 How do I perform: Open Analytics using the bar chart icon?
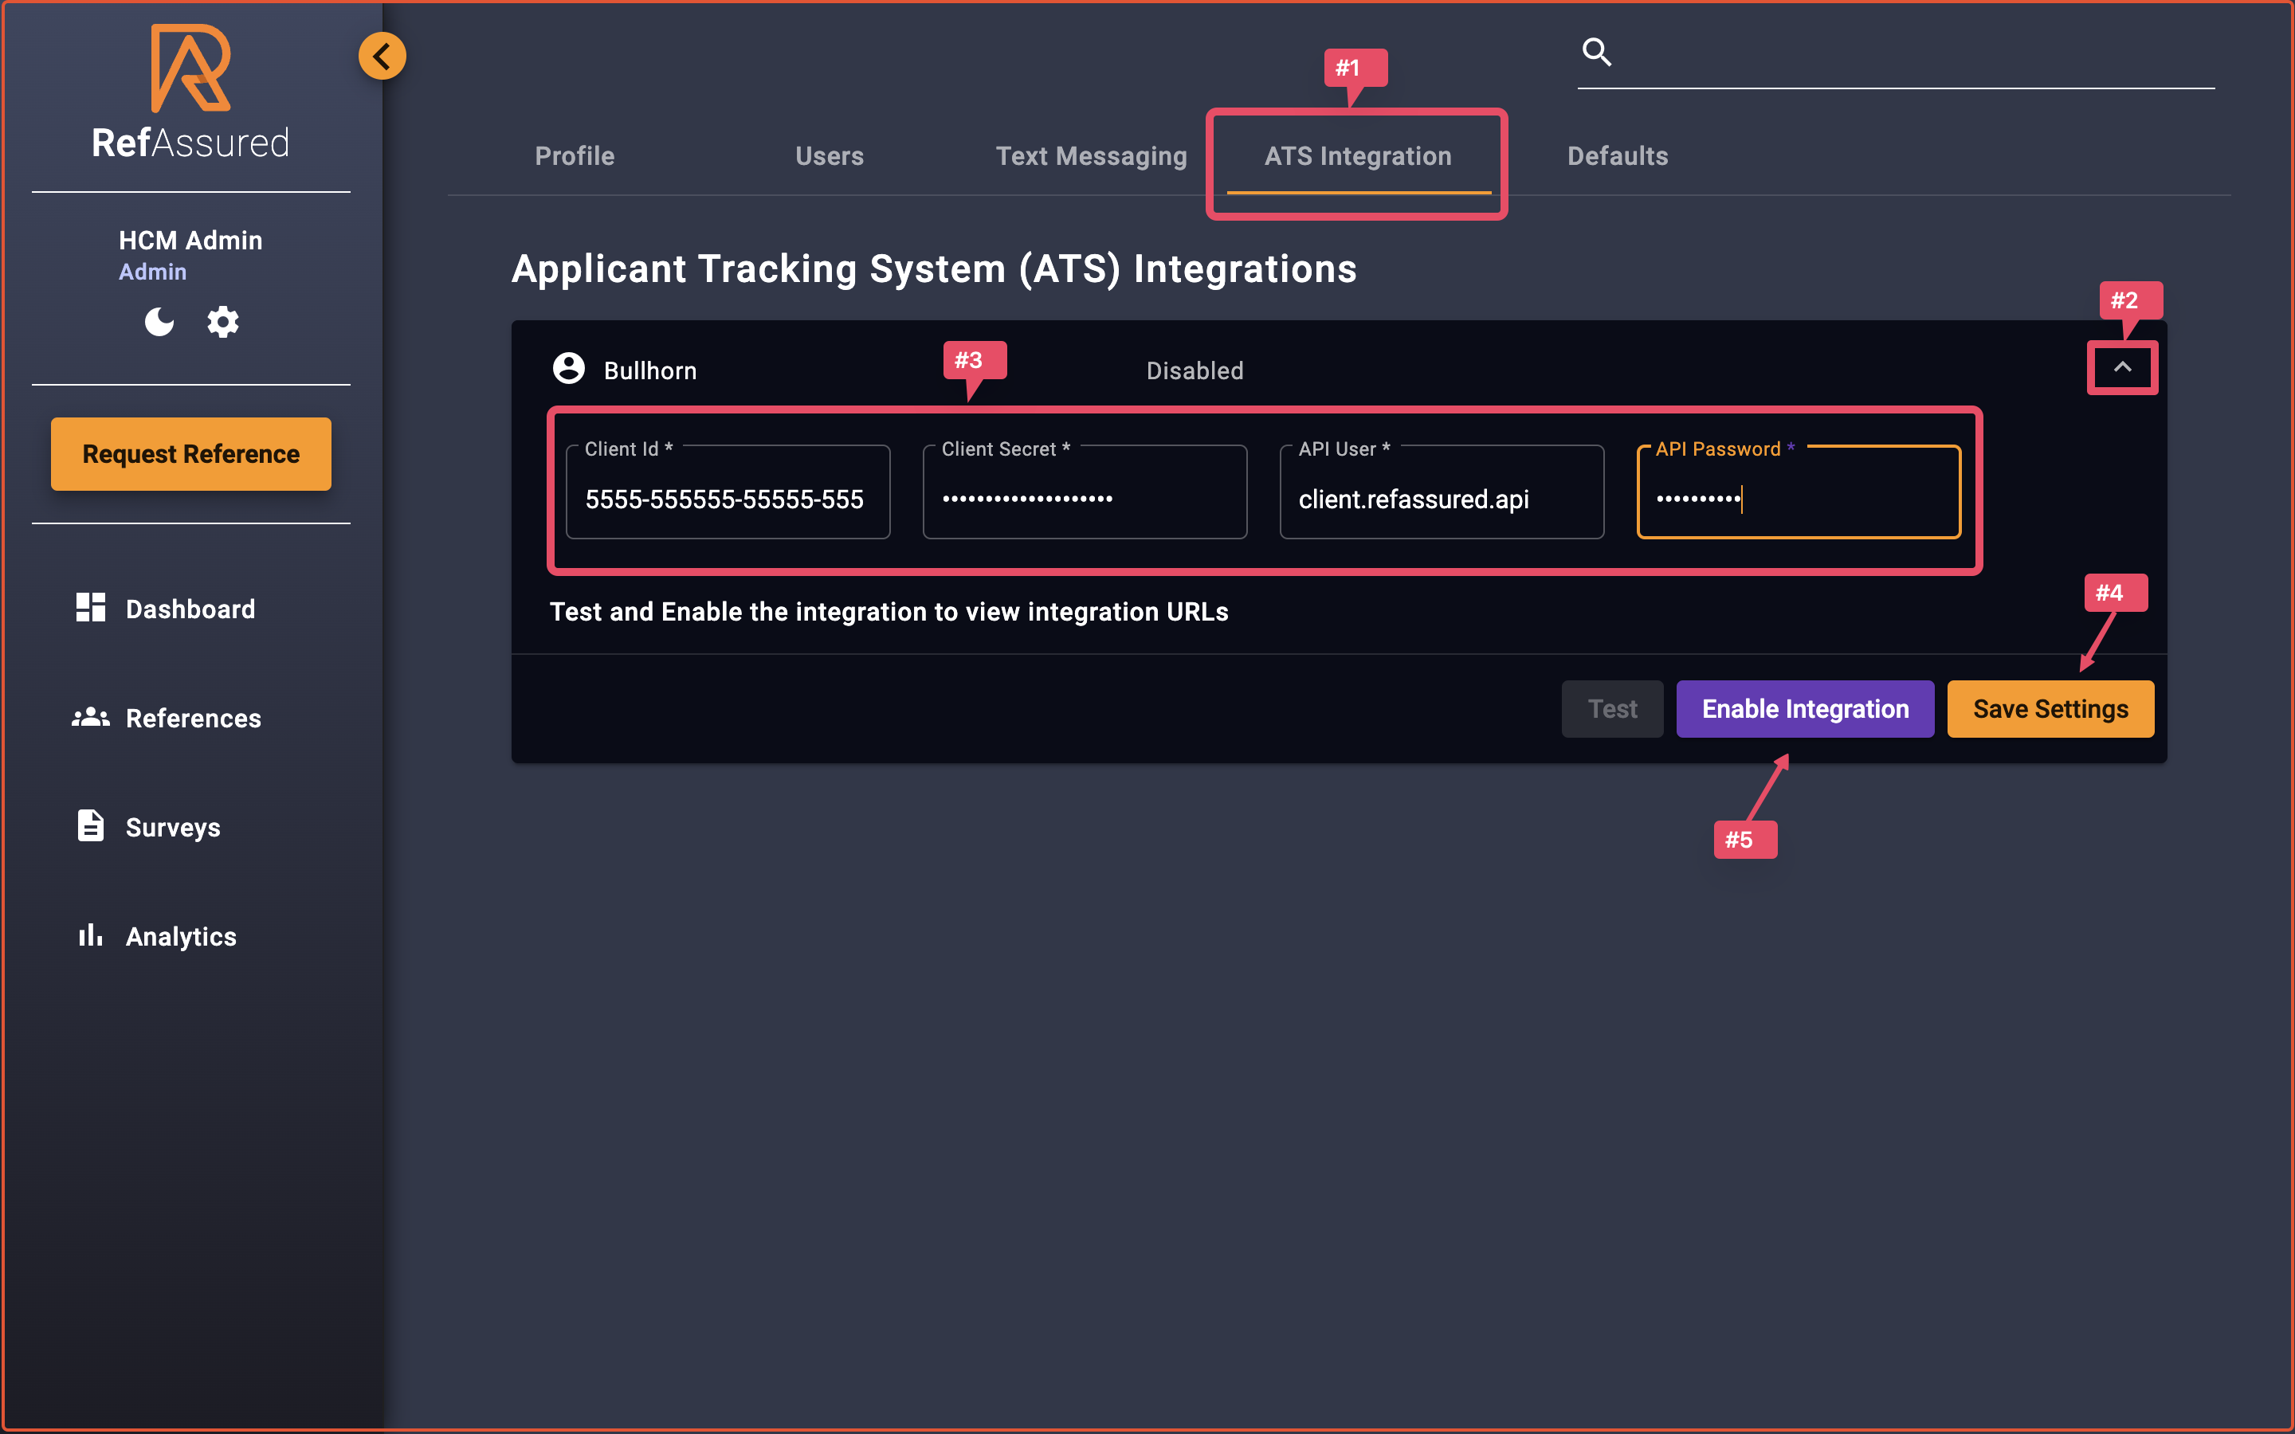tap(90, 935)
